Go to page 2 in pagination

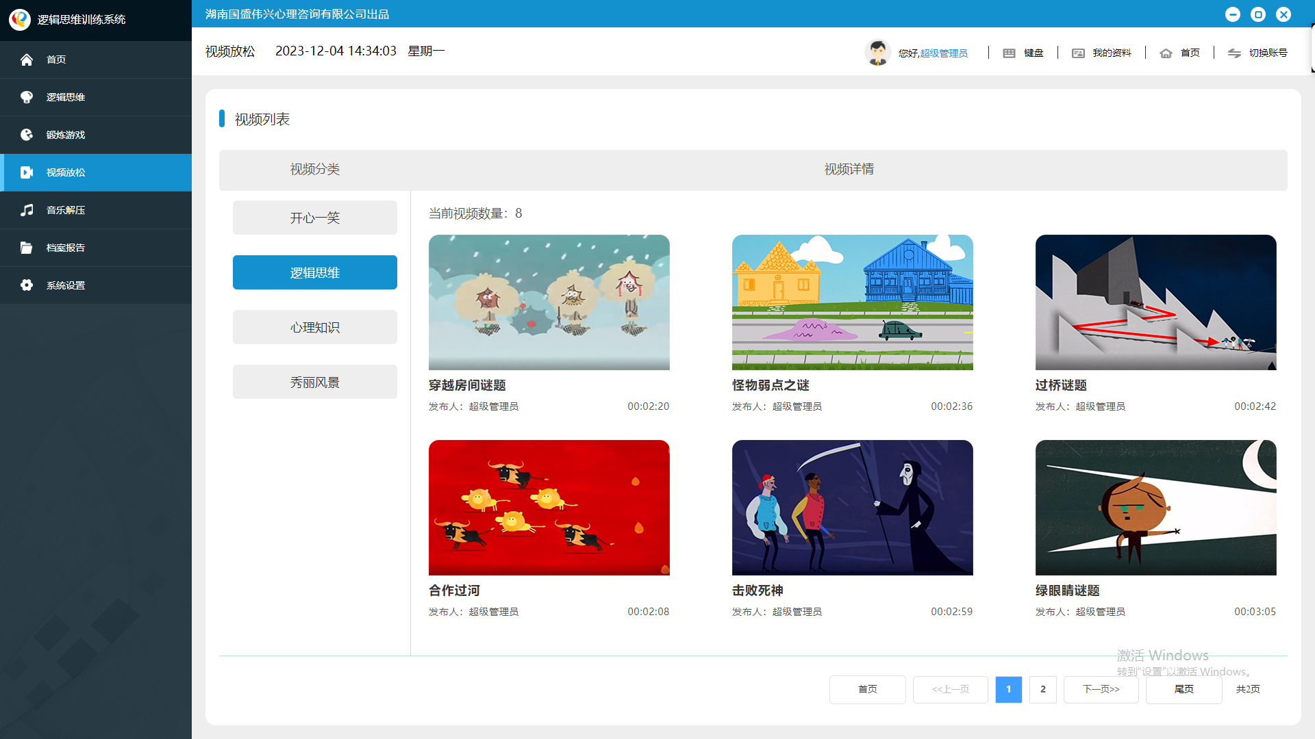click(x=1043, y=689)
